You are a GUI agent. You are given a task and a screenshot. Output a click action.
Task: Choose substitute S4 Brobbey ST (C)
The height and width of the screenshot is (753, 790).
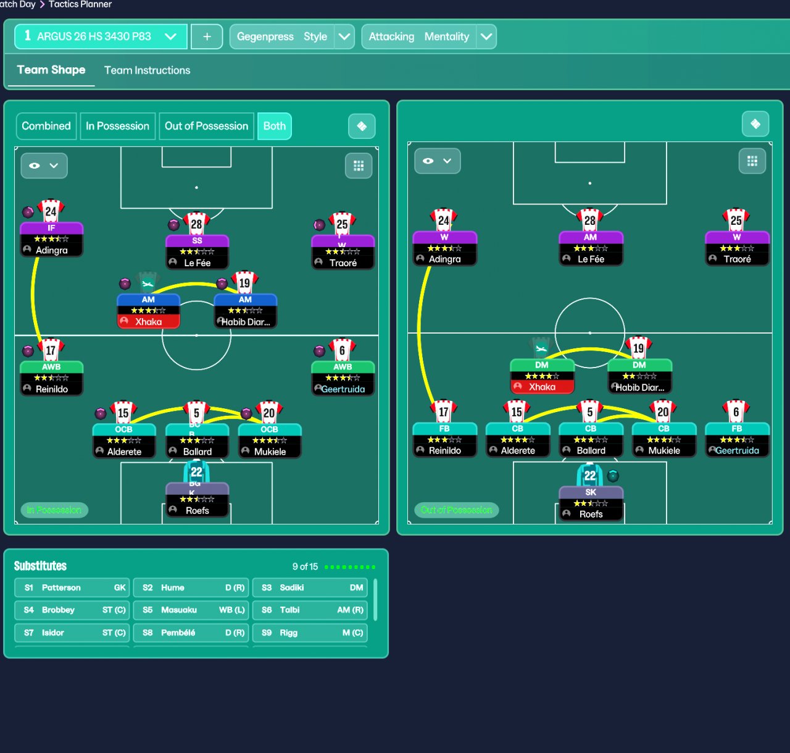pos(72,610)
